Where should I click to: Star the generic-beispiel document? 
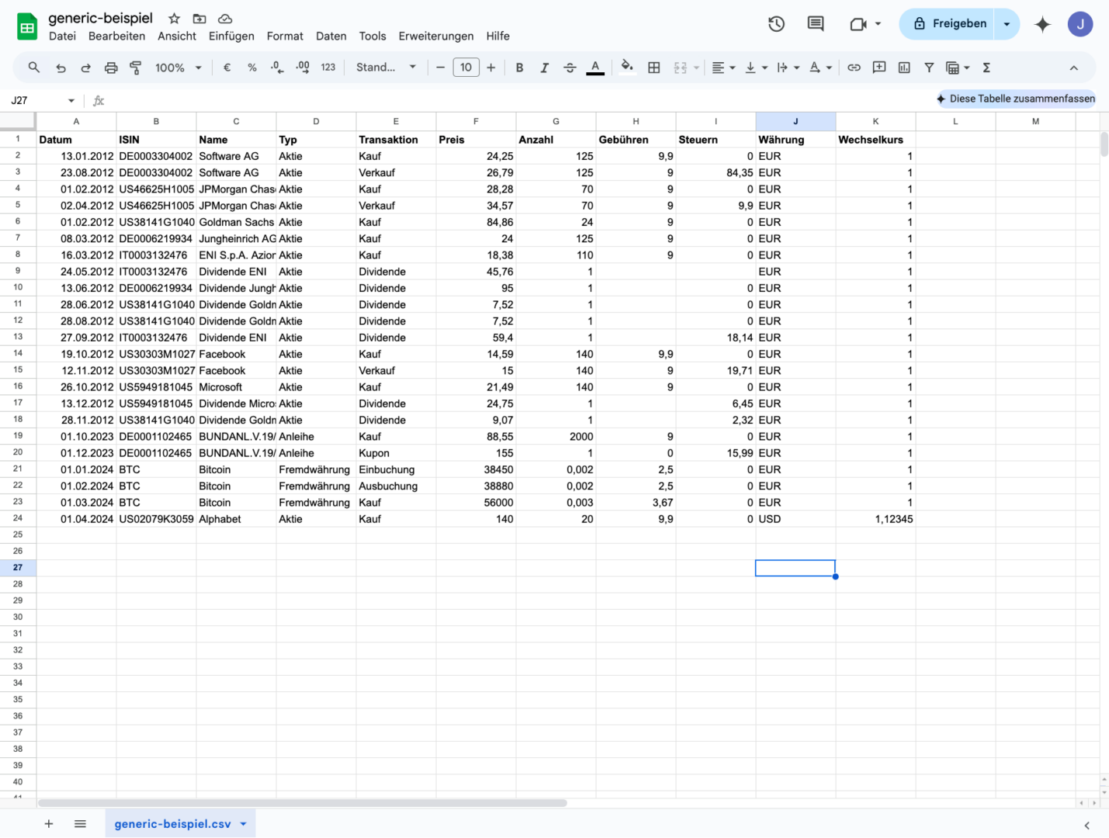pyautogui.click(x=175, y=18)
